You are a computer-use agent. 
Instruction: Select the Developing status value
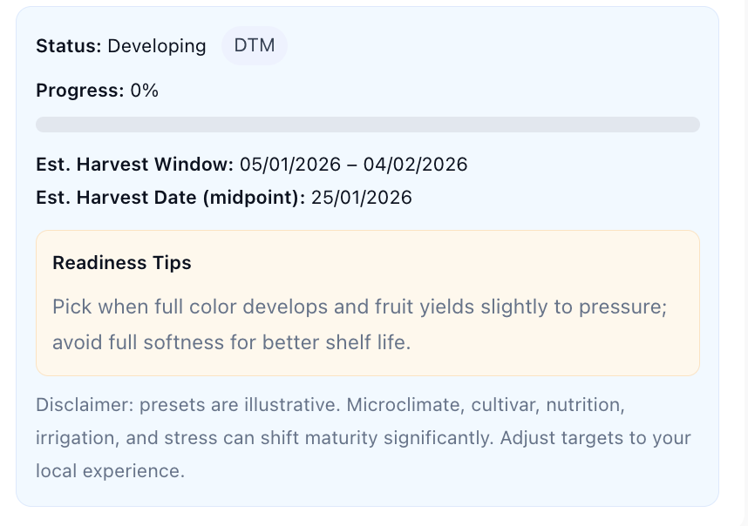[x=157, y=46]
